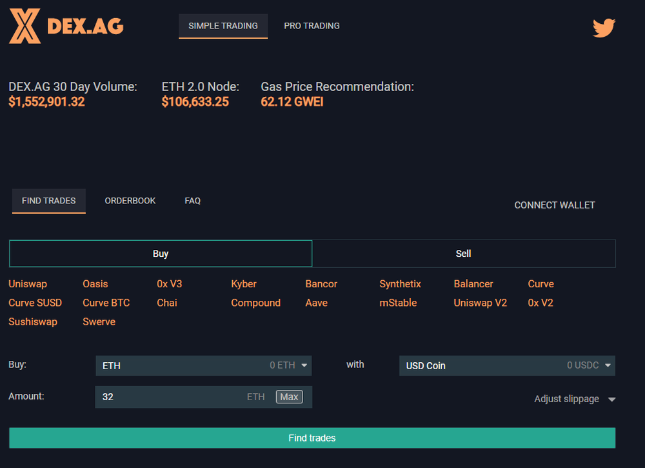This screenshot has height=468, width=645.
Task: Click the mStable exchange link
Action: tap(398, 303)
